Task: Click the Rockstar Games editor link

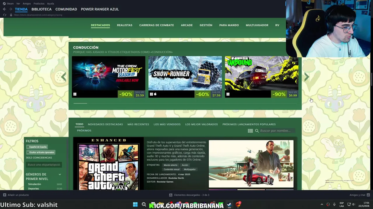Action: coord(165,182)
